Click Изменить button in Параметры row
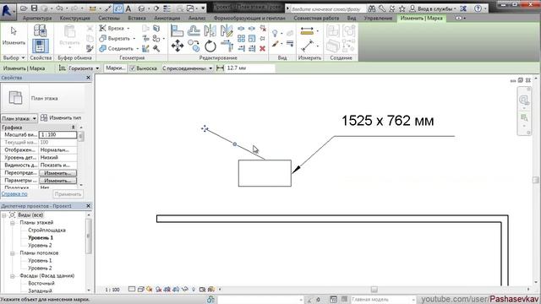The width and height of the screenshot is (541, 304). pos(58,181)
